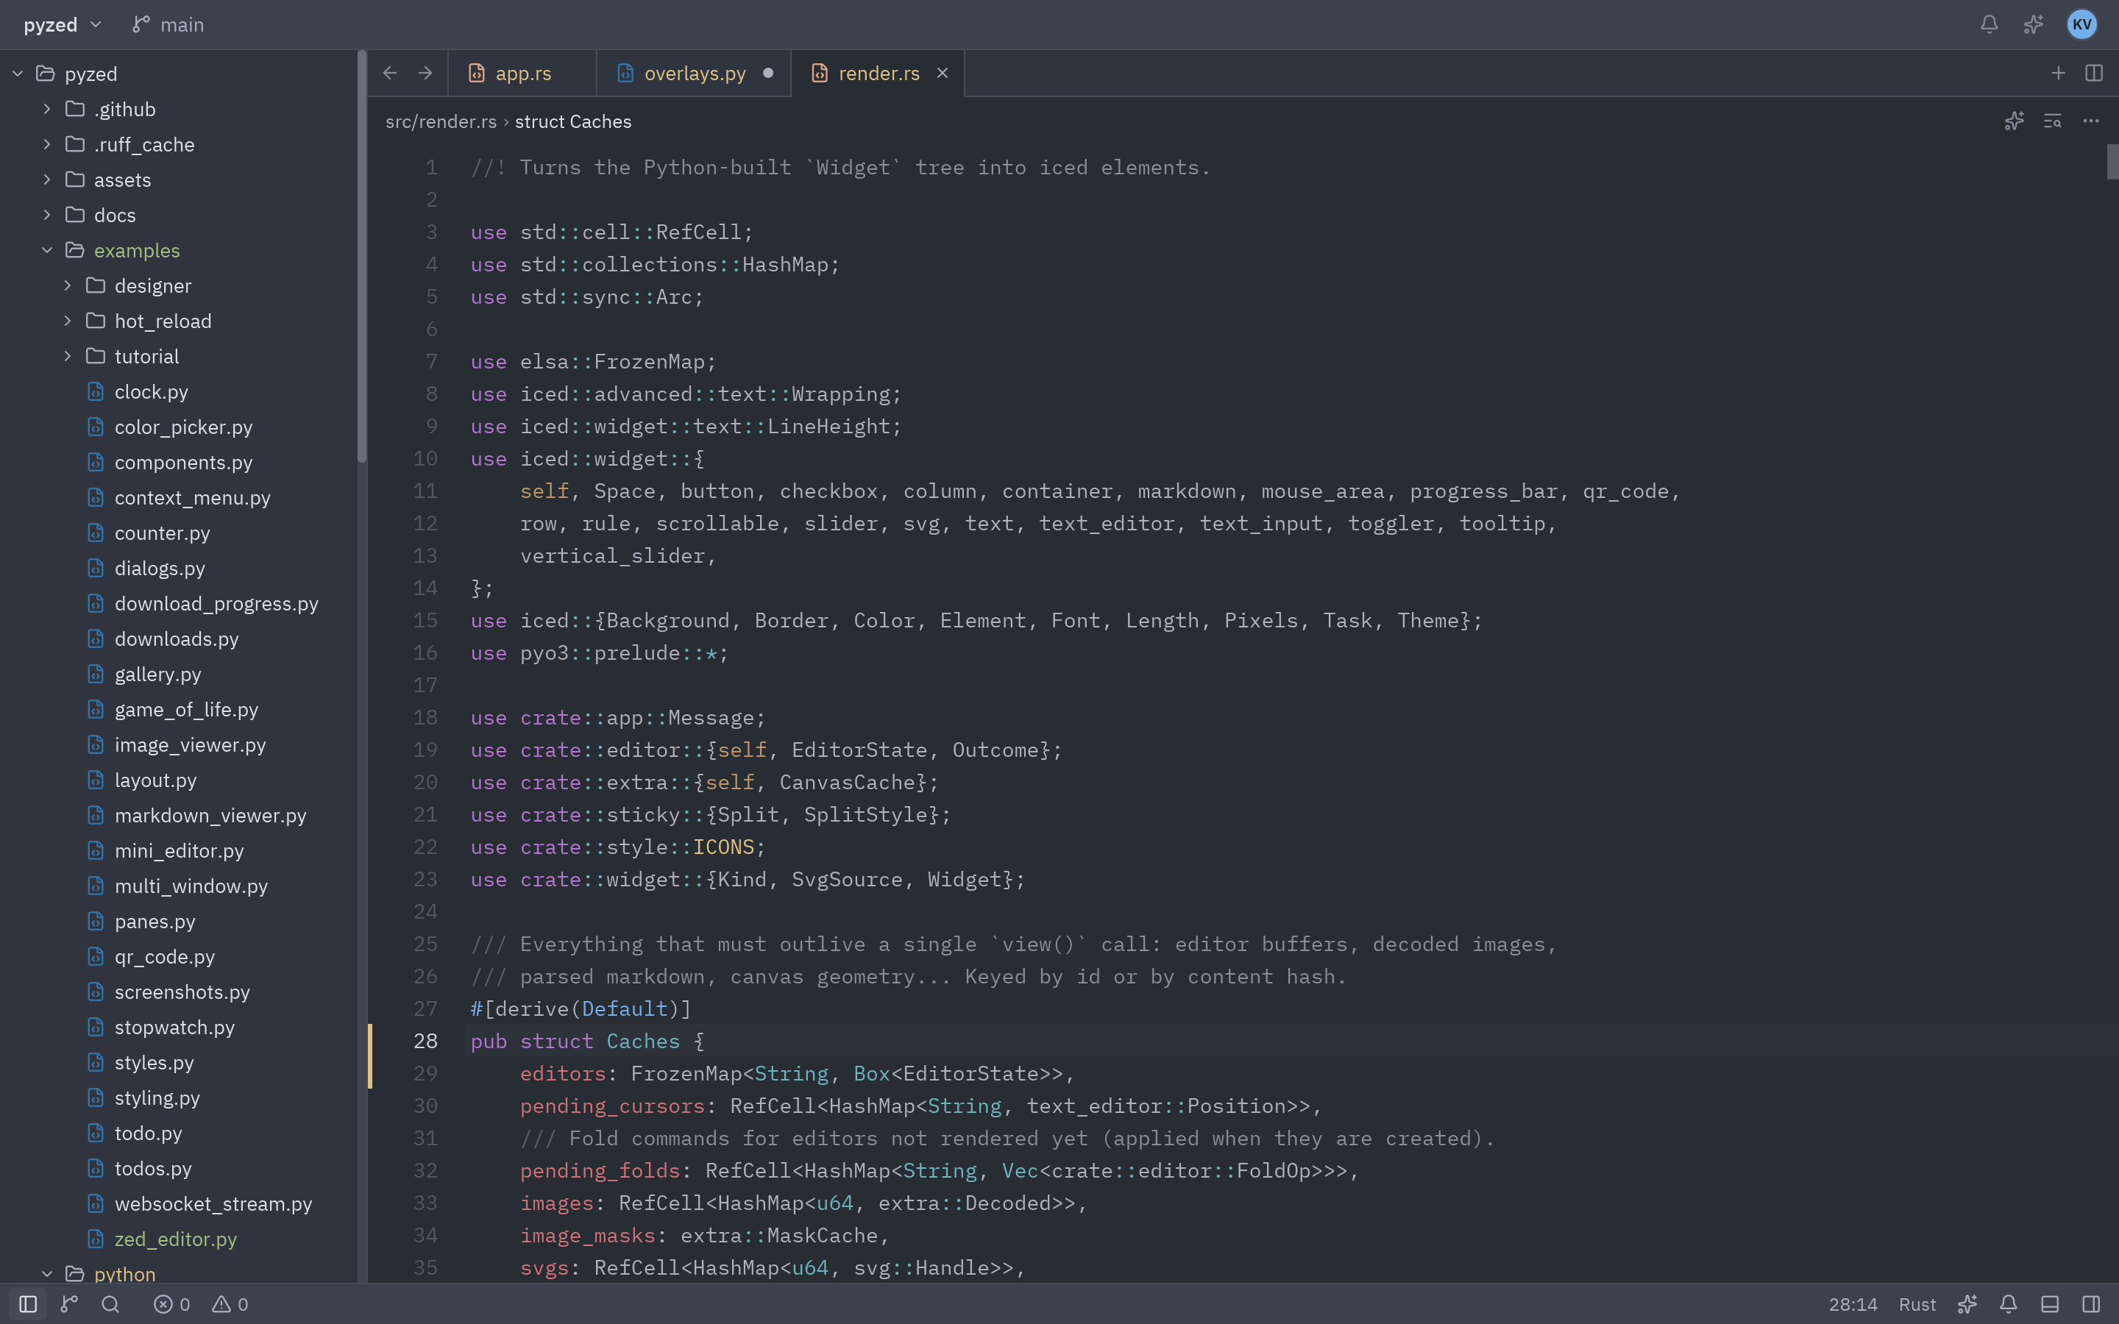Switch to the app.rs tab
The width and height of the screenshot is (2119, 1324).
point(522,74)
